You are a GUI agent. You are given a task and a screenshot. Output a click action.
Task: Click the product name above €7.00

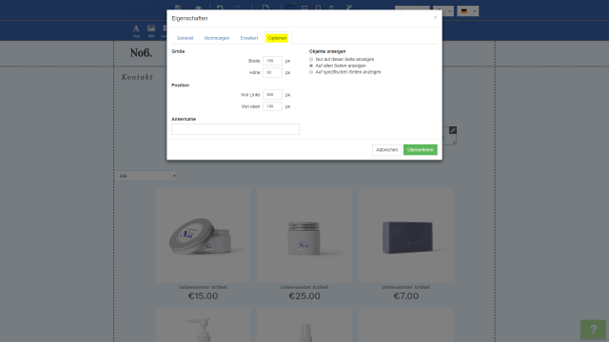(x=406, y=287)
